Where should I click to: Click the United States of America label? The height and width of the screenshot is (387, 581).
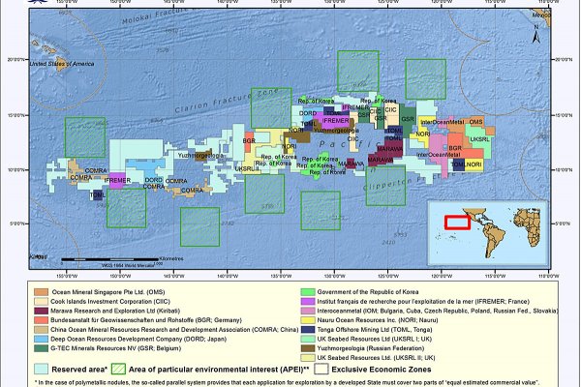(x=64, y=64)
